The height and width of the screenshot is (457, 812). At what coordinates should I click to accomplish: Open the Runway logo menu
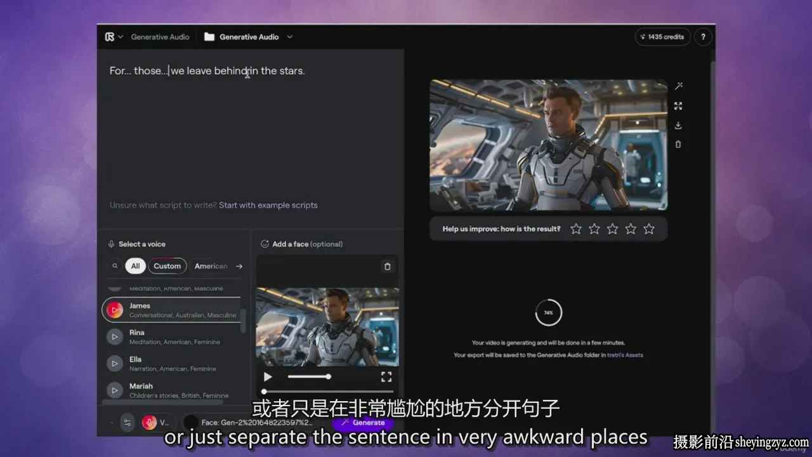[114, 37]
